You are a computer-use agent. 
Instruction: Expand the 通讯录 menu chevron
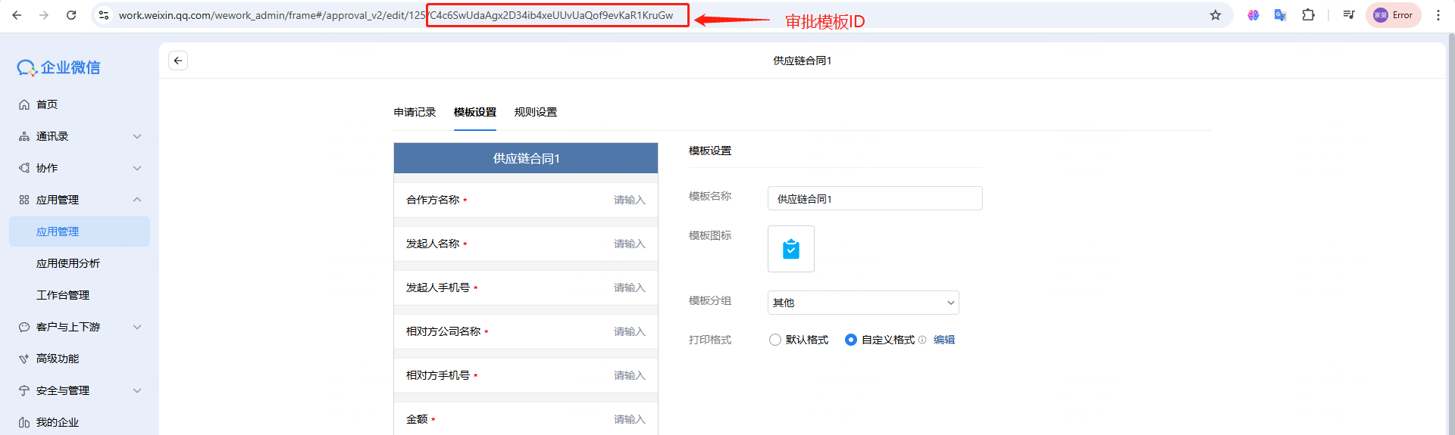(x=137, y=136)
